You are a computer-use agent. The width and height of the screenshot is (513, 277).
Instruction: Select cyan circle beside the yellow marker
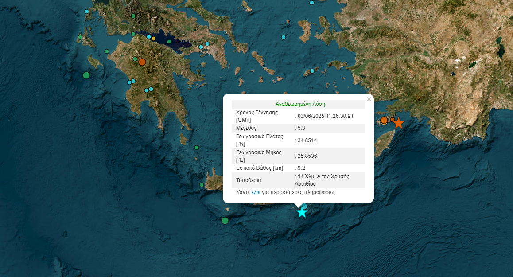click(x=149, y=37)
